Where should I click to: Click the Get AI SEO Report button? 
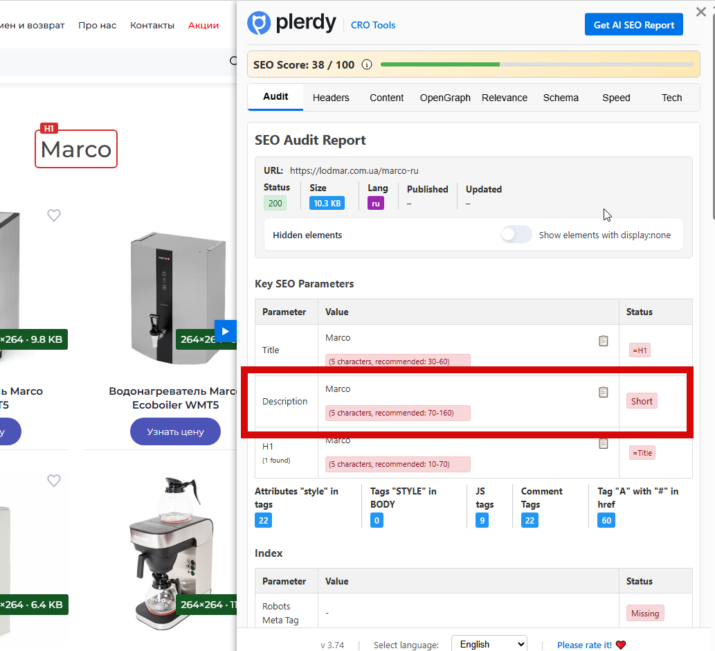[x=634, y=25]
